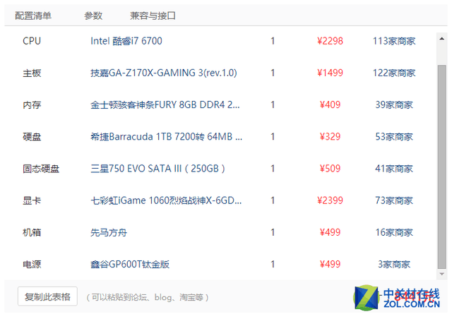Viewport: 452px width, 319px height.
Task: Select the ¥1499 motherboard price
Action: click(x=330, y=73)
